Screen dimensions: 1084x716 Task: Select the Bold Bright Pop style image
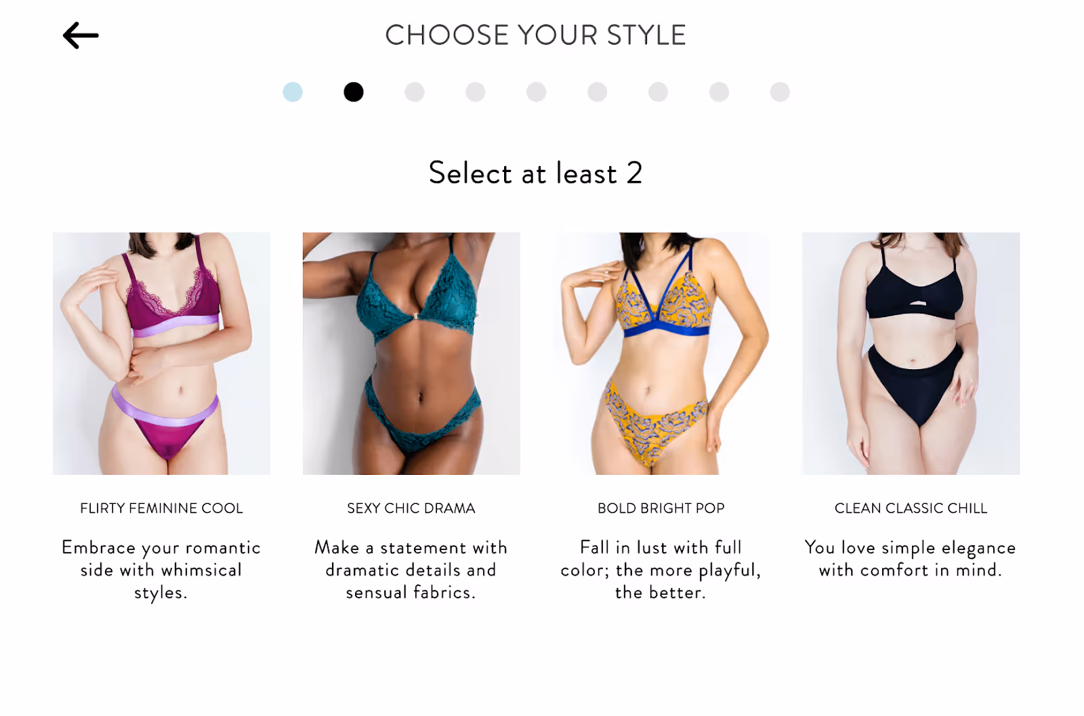tap(661, 354)
